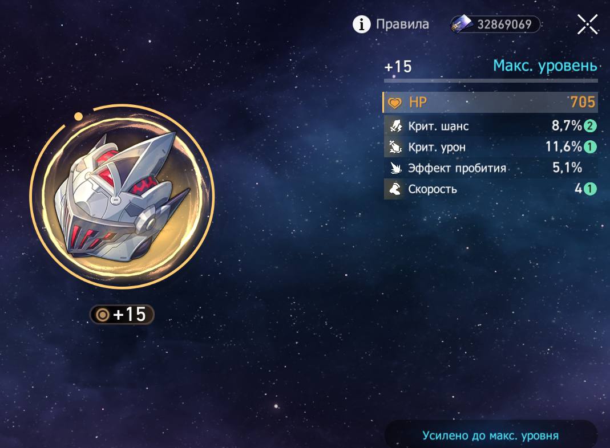This screenshot has height=448, width=610.
Task: Click the green 1 badge on Скорость
Action: coord(590,189)
